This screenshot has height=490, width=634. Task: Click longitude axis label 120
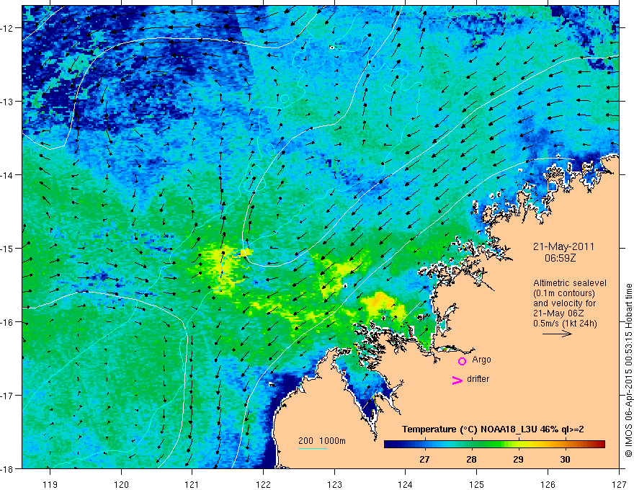pyautogui.click(x=121, y=484)
